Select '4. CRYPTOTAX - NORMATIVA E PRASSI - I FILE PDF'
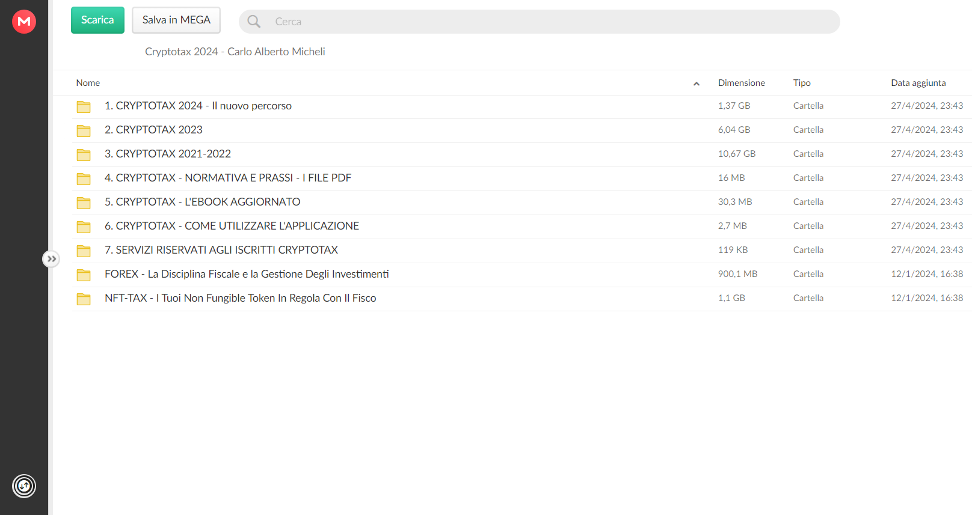The image size is (972, 515). 228,178
